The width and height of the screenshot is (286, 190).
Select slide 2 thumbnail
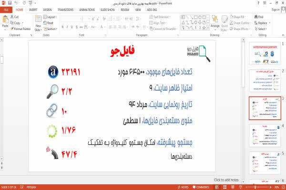[265, 81]
